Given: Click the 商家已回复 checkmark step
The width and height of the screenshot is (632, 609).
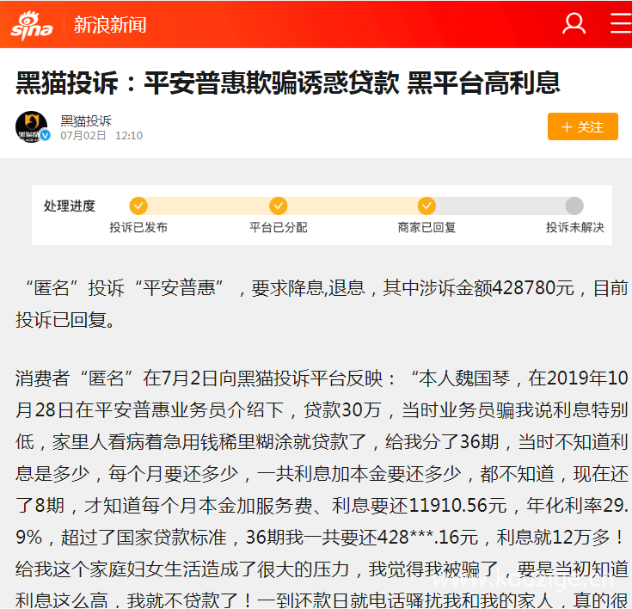Looking at the screenshot, I should click(x=426, y=206).
